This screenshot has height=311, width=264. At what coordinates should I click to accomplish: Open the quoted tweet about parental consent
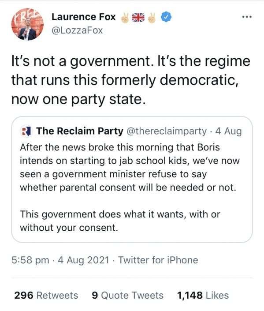(x=132, y=179)
